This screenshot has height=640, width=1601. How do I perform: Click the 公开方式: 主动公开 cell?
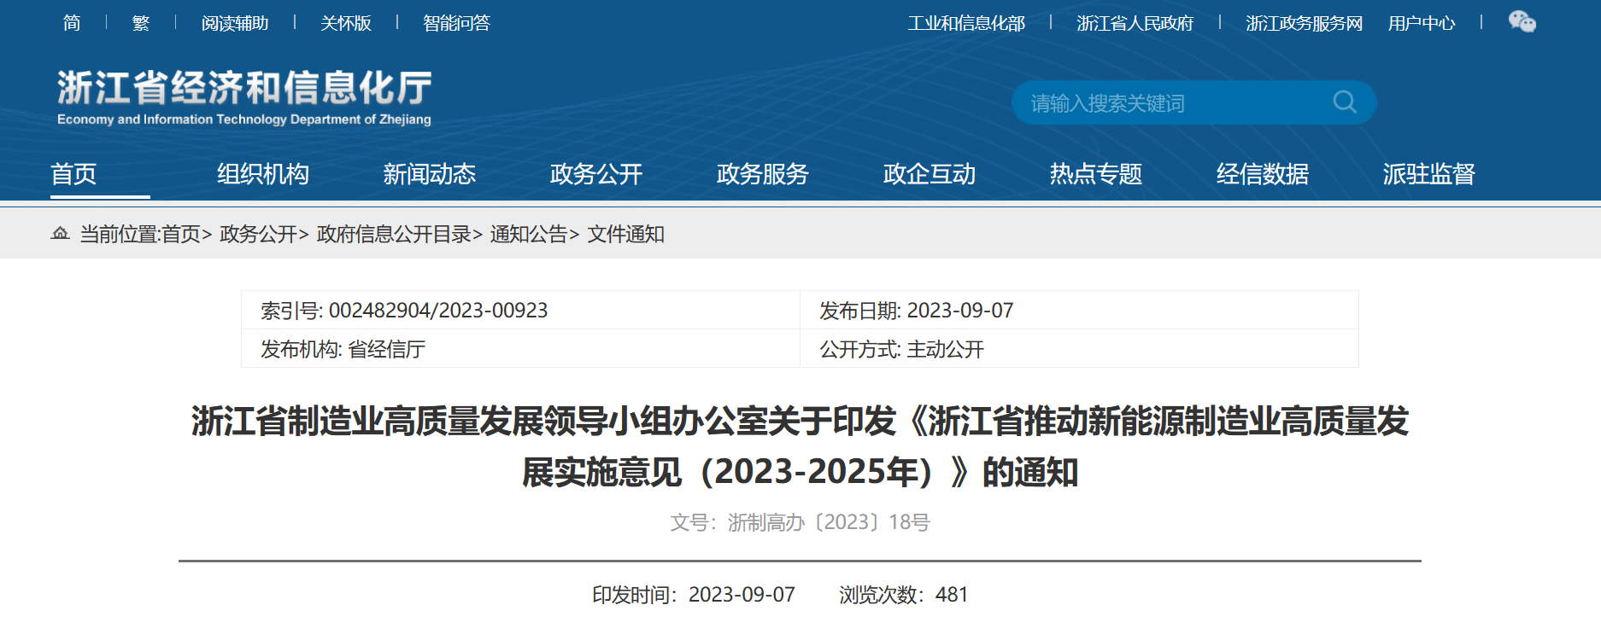1079,348
